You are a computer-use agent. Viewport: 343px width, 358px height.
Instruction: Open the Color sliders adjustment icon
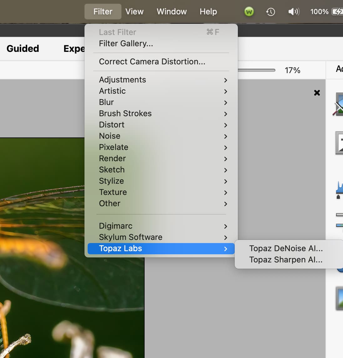[x=339, y=220]
